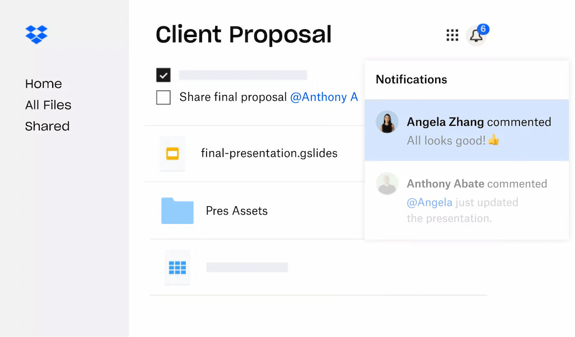Open the apps grid icon near the title
575x337 pixels.
pyautogui.click(x=453, y=35)
